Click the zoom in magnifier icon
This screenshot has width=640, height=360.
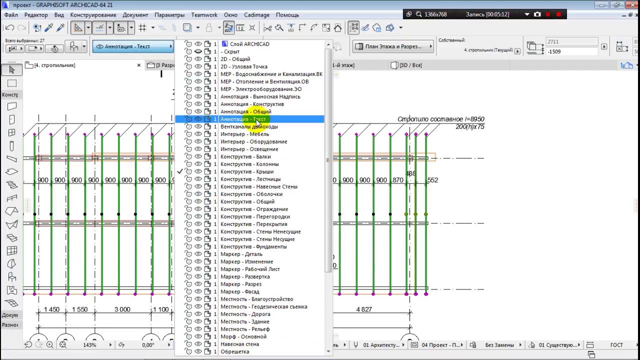pos(50,345)
